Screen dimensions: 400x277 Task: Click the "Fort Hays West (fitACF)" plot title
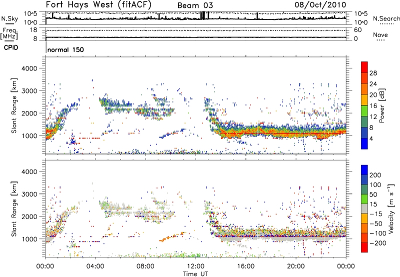(98, 4)
